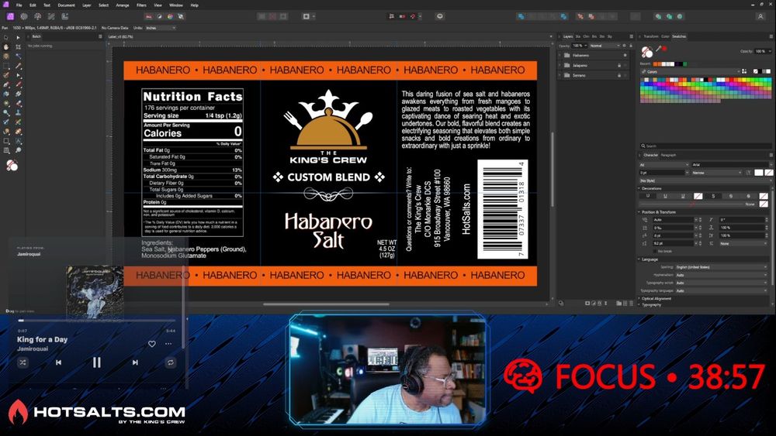Click the Swatches search field
This screenshot has height=436, width=776.
pyautogui.click(x=705, y=146)
